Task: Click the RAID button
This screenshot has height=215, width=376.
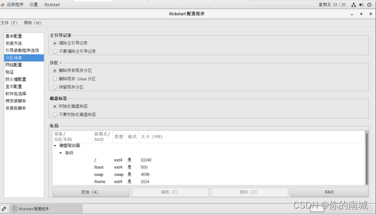Action: [329, 192]
